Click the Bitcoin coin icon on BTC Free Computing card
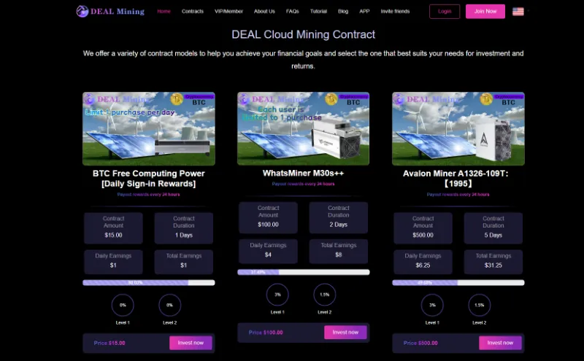Viewport: 584px width, 361px height. pyautogui.click(x=177, y=99)
